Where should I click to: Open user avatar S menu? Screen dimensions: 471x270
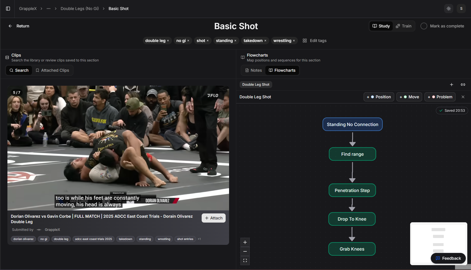click(461, 9)
